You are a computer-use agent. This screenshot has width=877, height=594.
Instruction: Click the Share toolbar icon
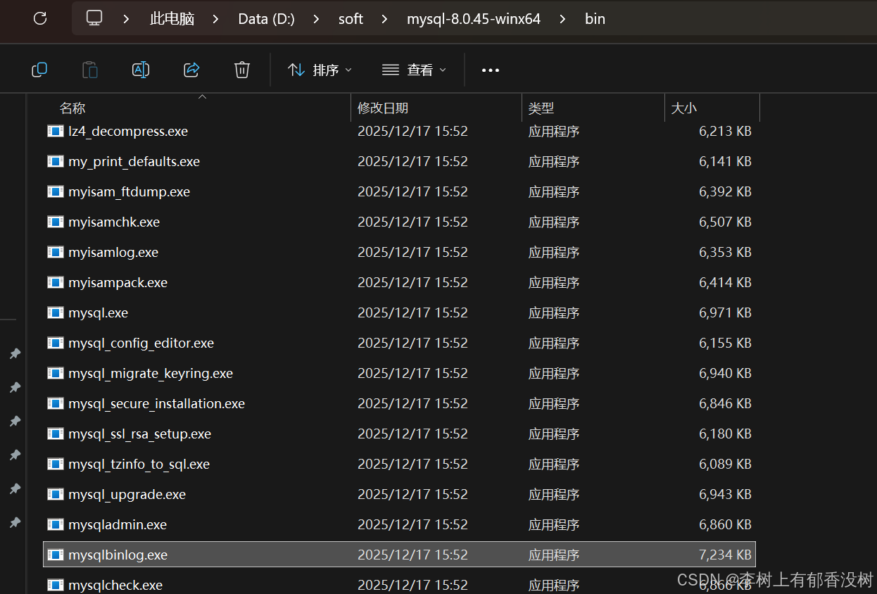point(191,70)
